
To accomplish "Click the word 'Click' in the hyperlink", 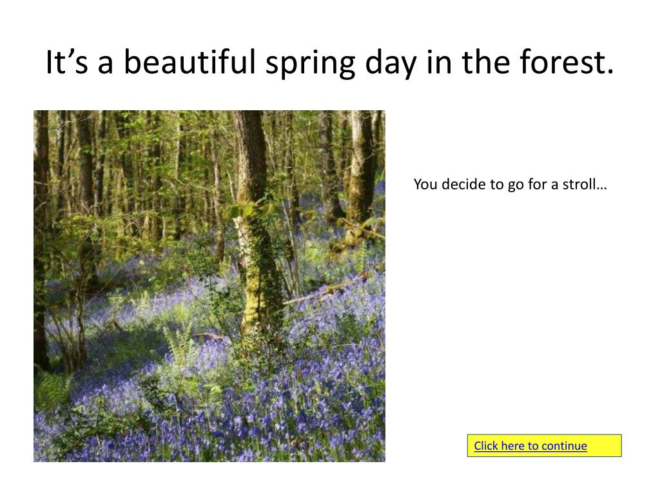I will [x=486, y=446].
